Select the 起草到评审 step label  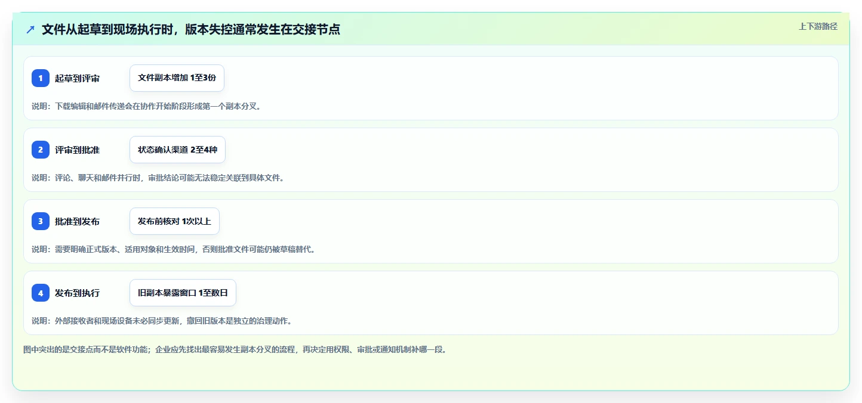[x=77, y=78]
